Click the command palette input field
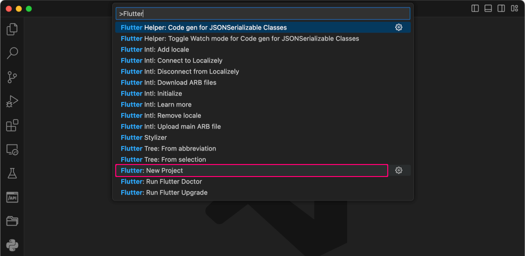 click(263, 13)
